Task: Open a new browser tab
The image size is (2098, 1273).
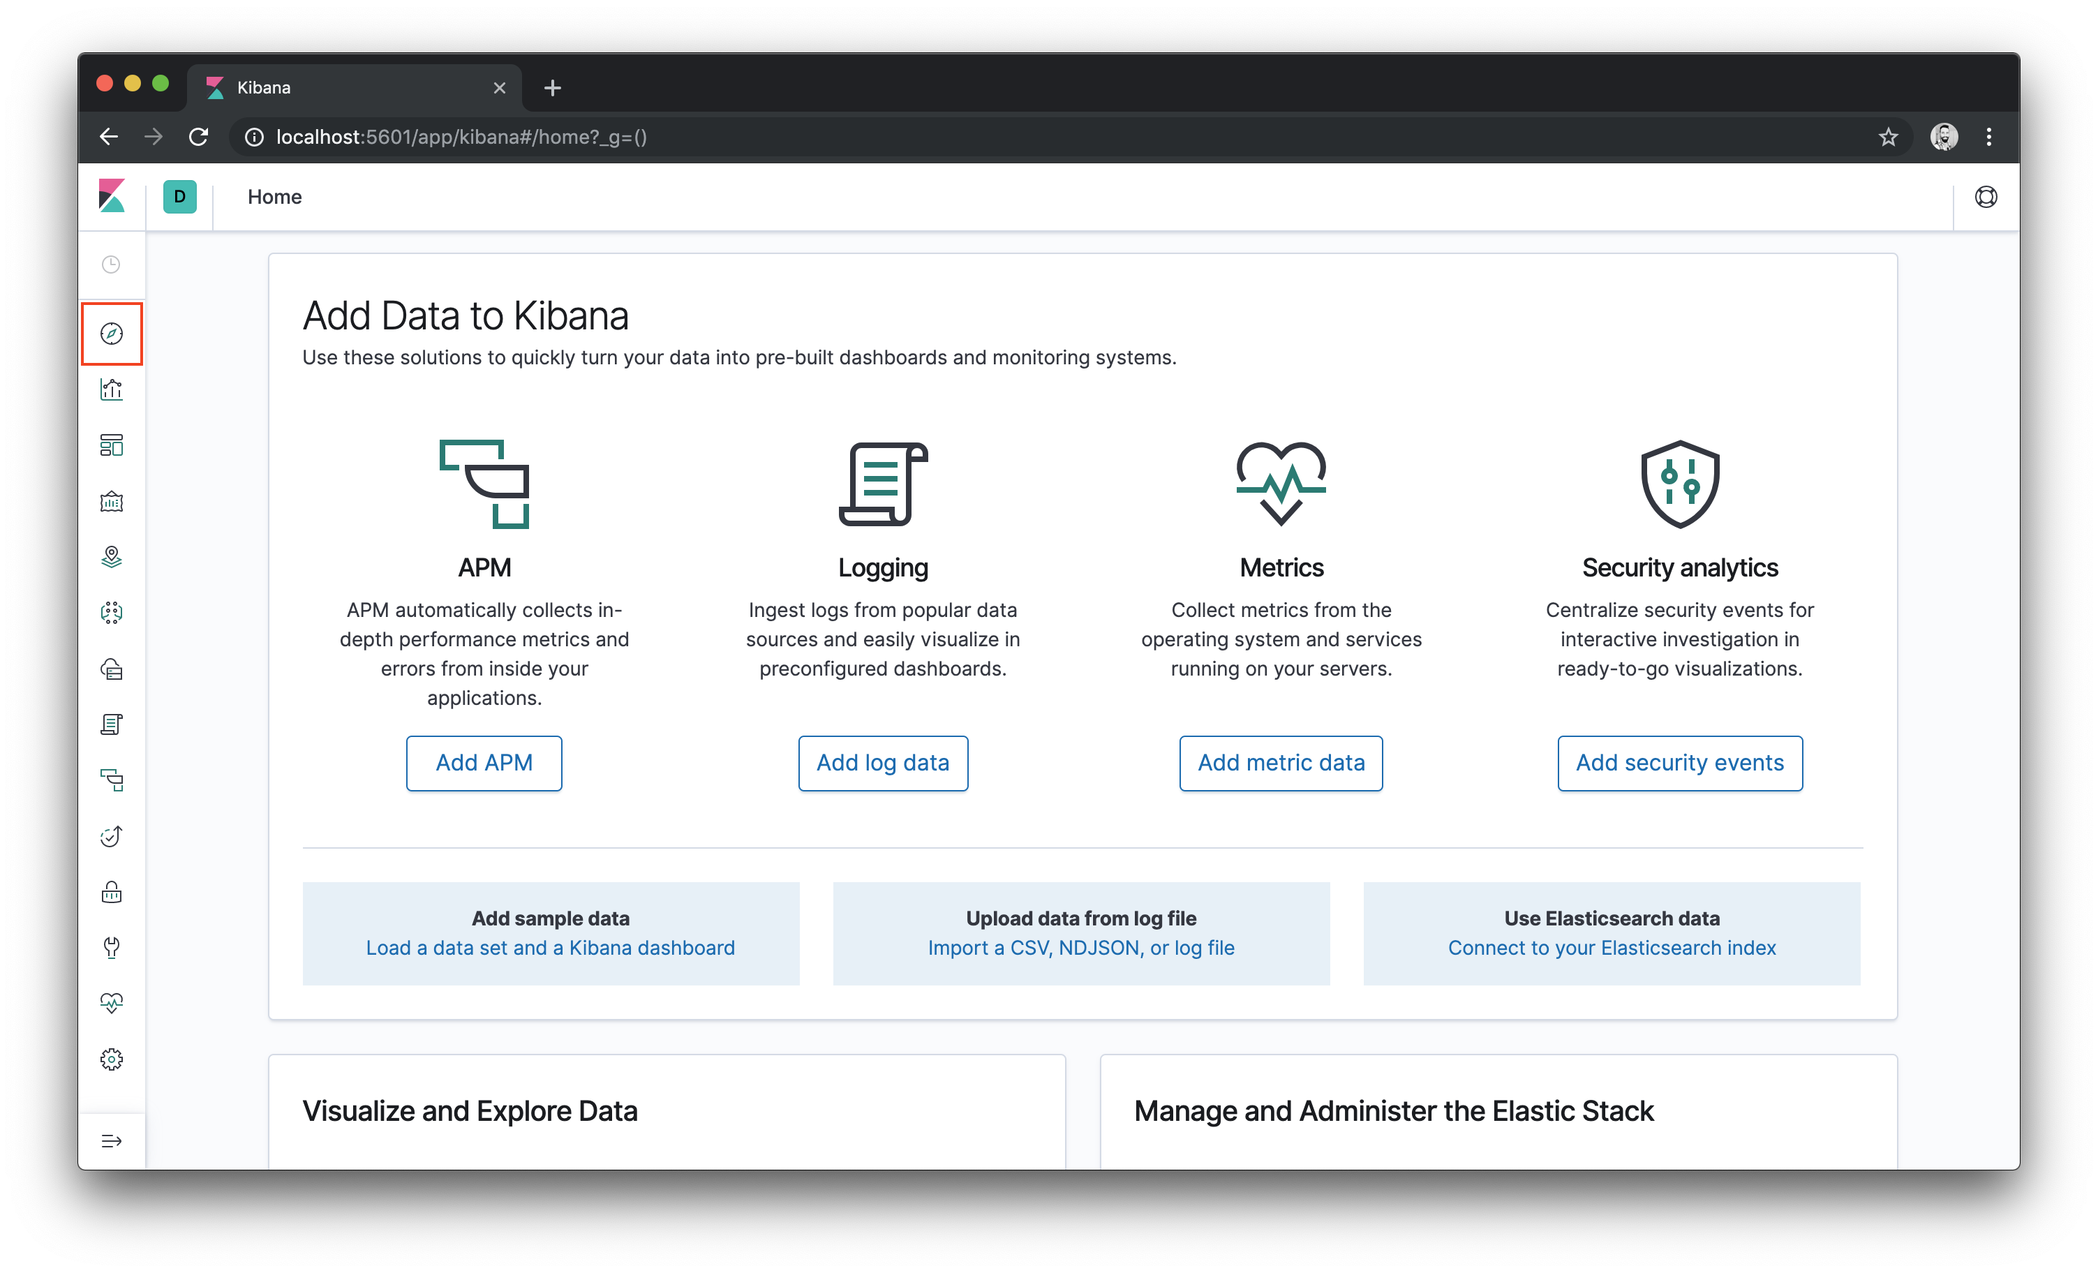Action: [553, 88]
